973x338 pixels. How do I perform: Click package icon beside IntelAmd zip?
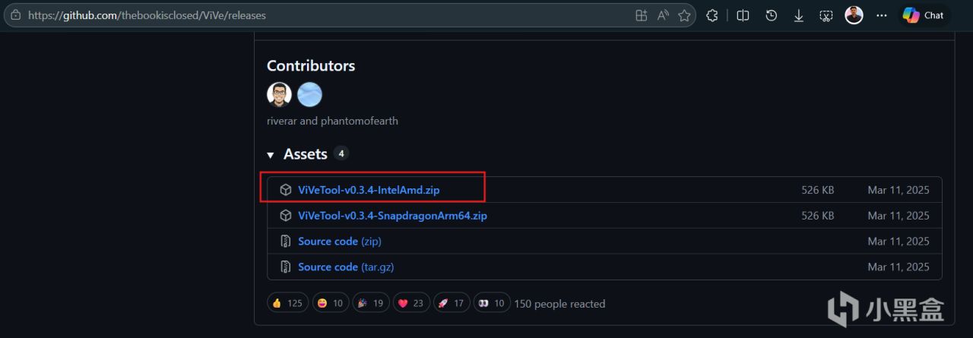286,190
